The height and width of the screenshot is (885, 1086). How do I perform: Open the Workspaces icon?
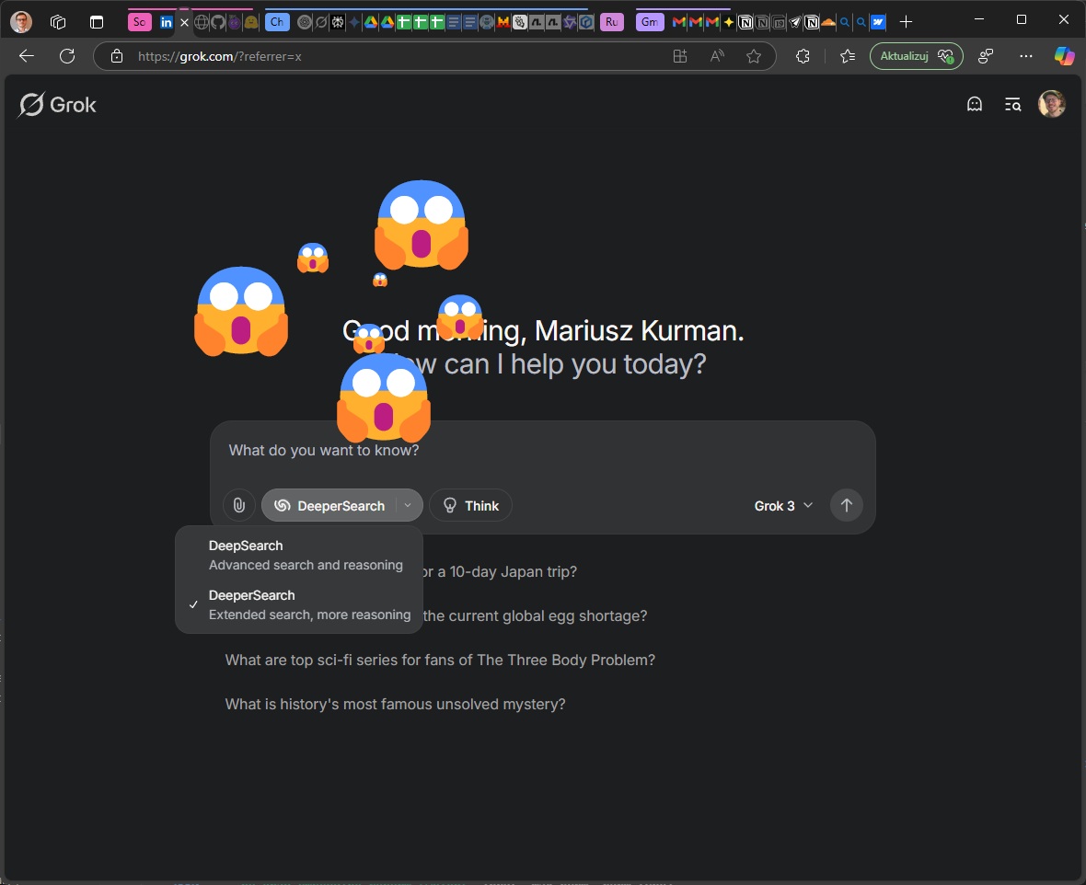tap(58, 22)
